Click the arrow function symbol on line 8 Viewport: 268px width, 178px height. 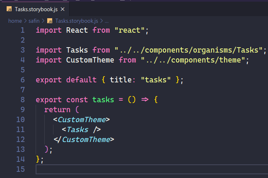click(145, 99)
